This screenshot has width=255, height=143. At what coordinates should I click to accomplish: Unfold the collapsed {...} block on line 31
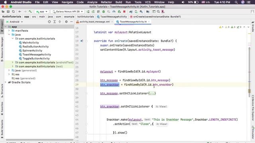pos(152,93)
